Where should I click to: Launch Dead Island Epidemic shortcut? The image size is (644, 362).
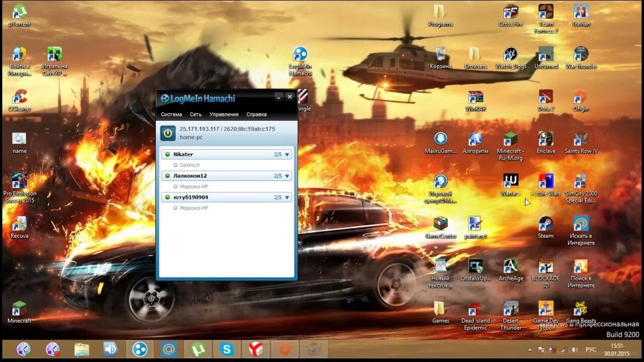pos(475,316)
